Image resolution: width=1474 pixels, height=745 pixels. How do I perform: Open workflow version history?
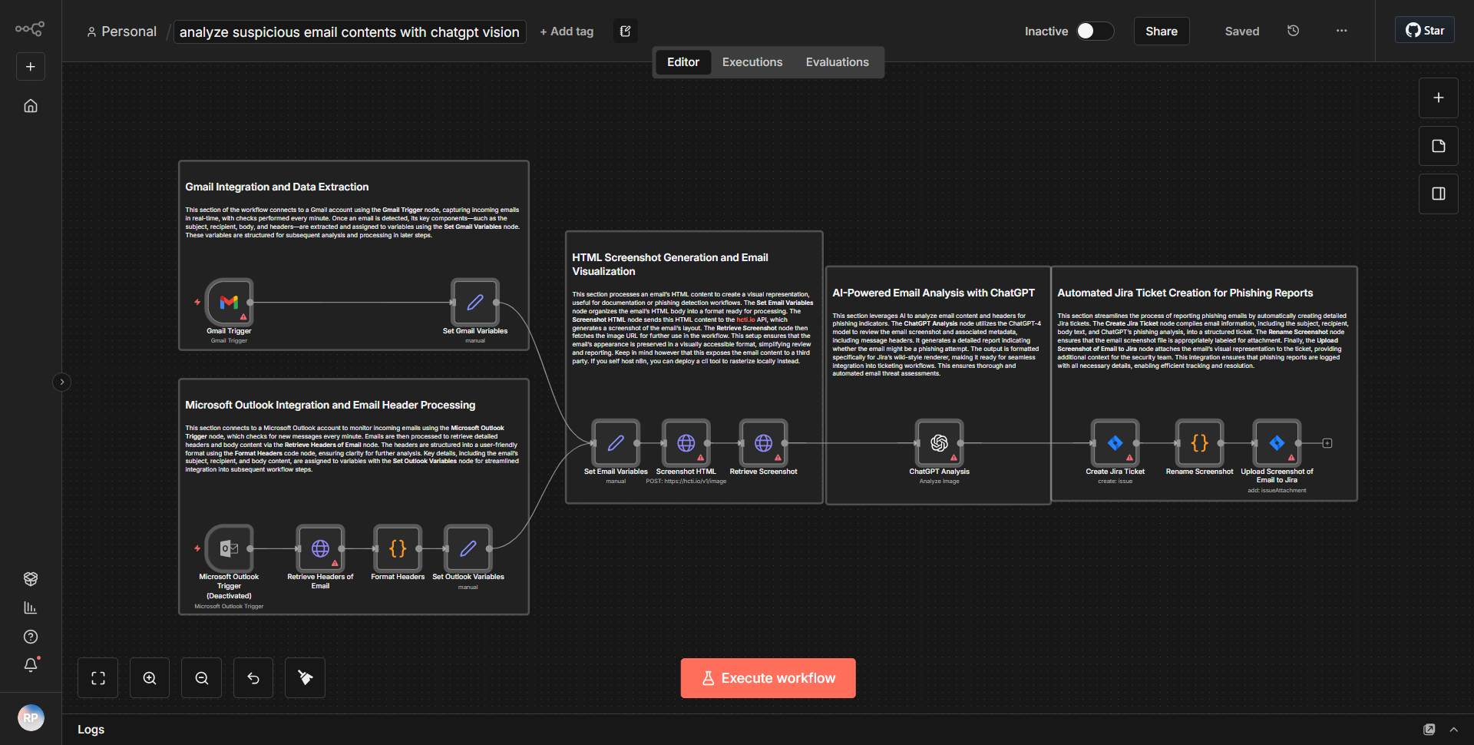click(x=1293, y=31)
